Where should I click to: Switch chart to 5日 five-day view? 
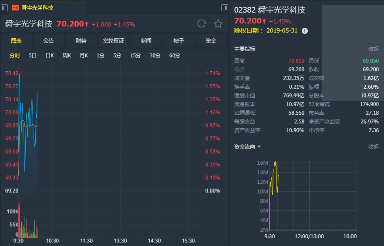tap(33, 55)
